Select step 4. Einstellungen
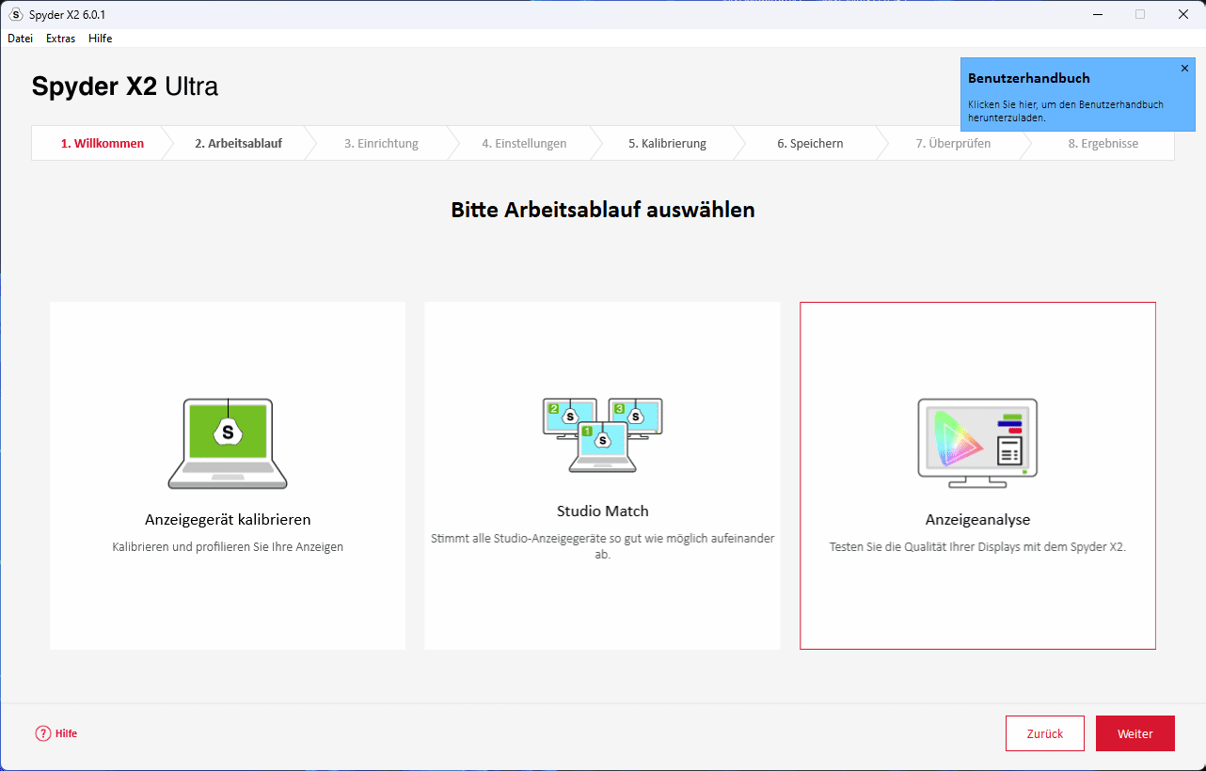 (524, 144)
